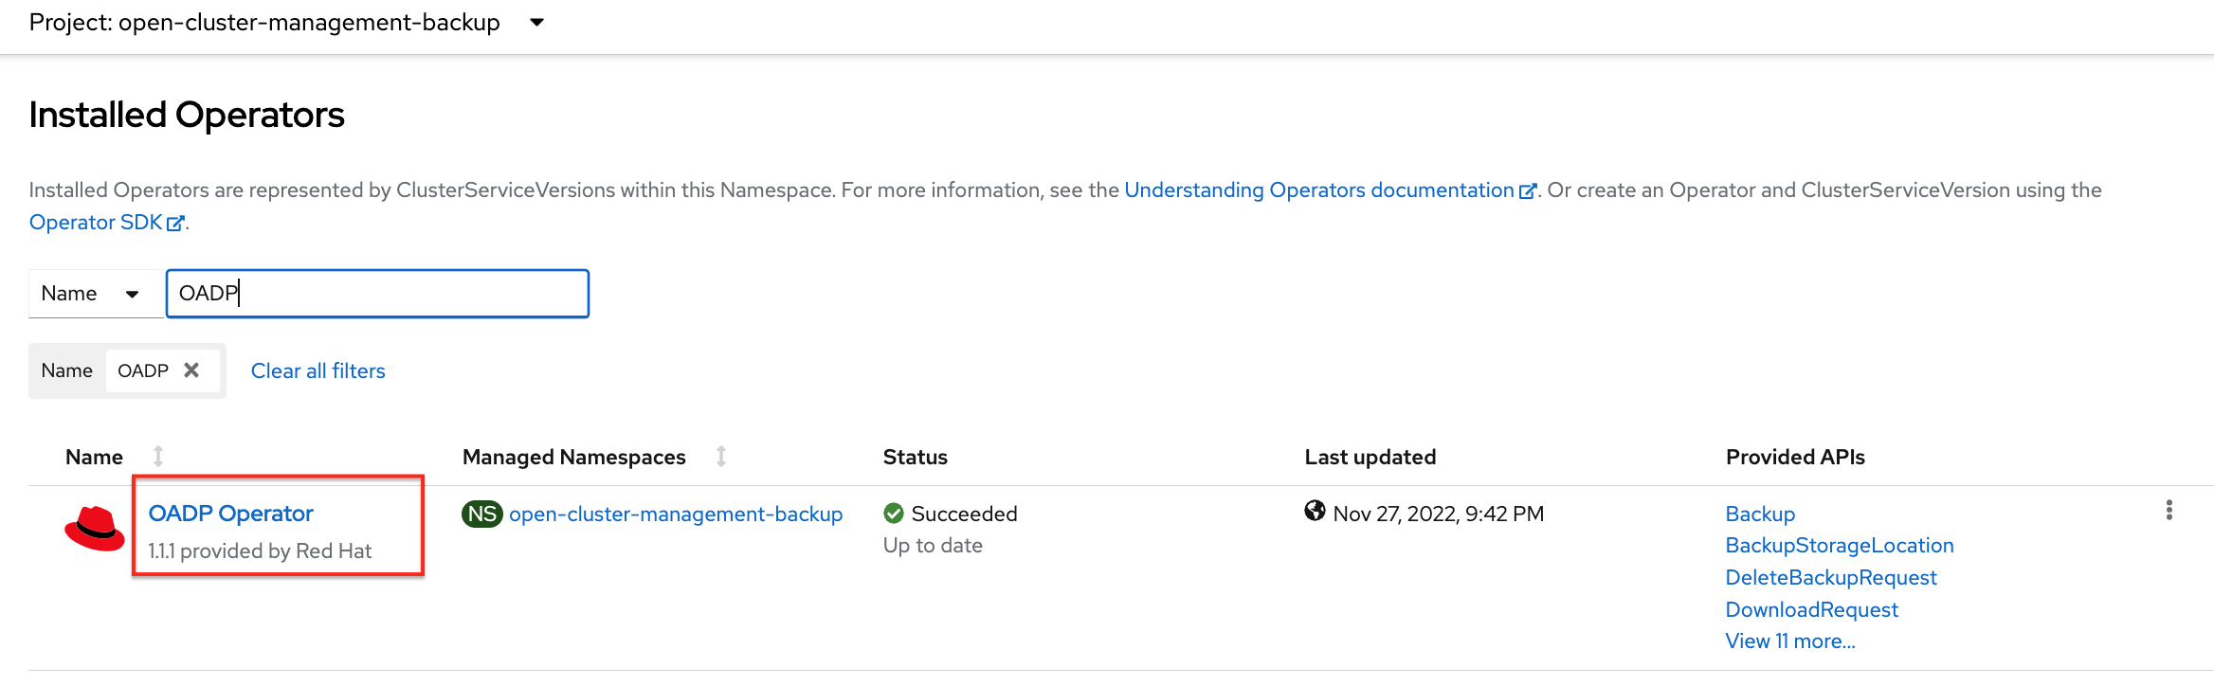Viewport: 2214px width, 686px height.
Task: Open the BackupStorageLocation API link
Action: (1839, 546)
